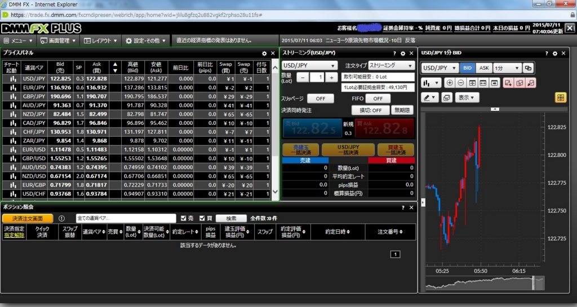Screen dimensions: 577x307
Task: Open レイアウト layout menu
Action: point(100,40)
